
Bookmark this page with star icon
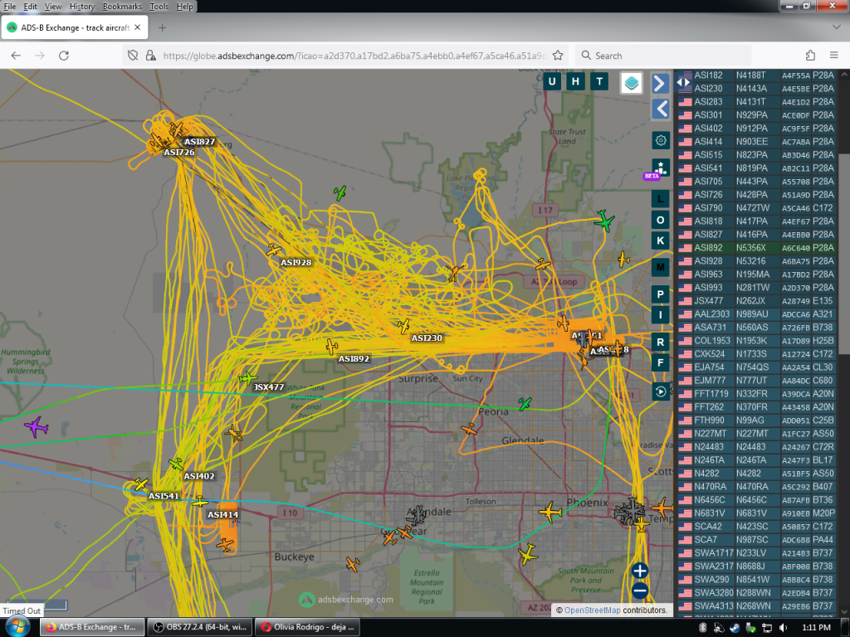click(x=558, y=56)
